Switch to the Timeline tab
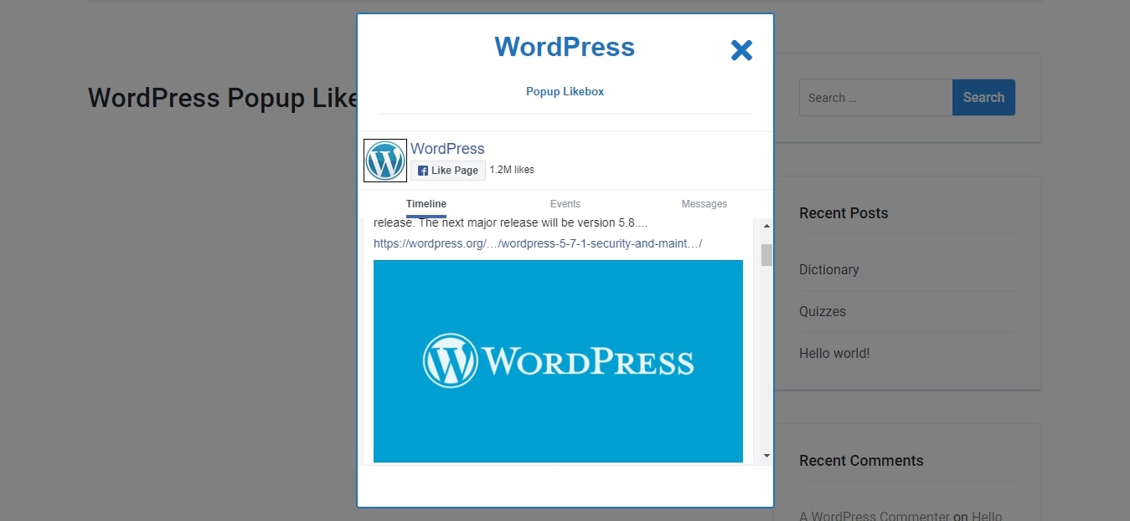Viewport: 1130px width, 521px height. 426,204
